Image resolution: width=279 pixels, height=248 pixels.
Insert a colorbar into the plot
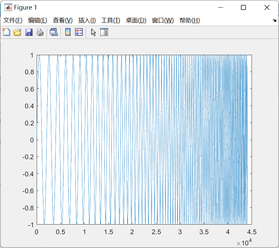pos(67,32)
